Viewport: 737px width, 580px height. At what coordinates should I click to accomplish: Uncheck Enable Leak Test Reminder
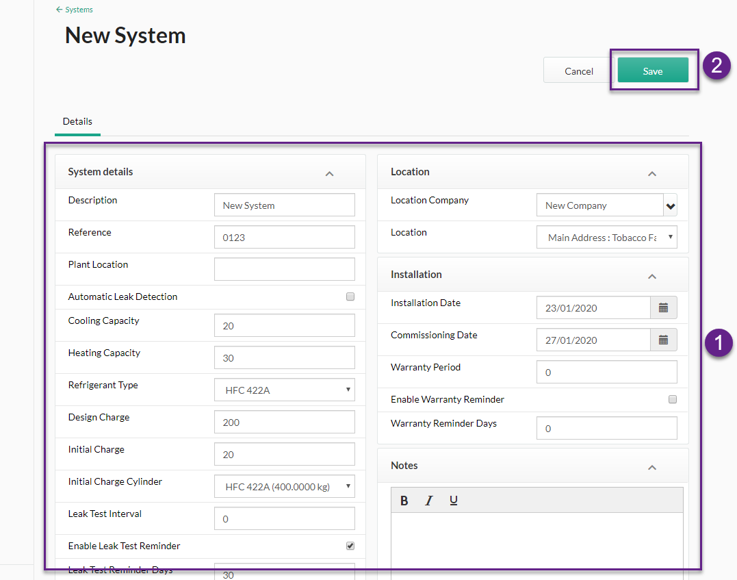[350, 546]
